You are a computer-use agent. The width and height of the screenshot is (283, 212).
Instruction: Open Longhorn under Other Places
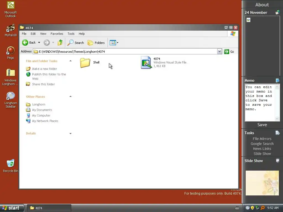click(39, 104)
